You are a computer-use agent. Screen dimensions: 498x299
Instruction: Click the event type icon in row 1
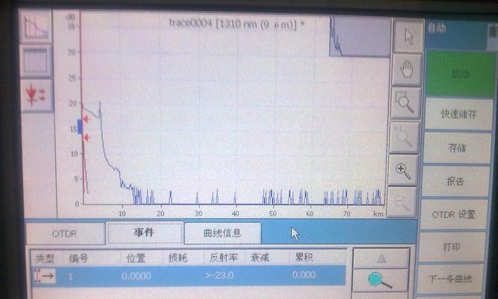coord(44,276)
